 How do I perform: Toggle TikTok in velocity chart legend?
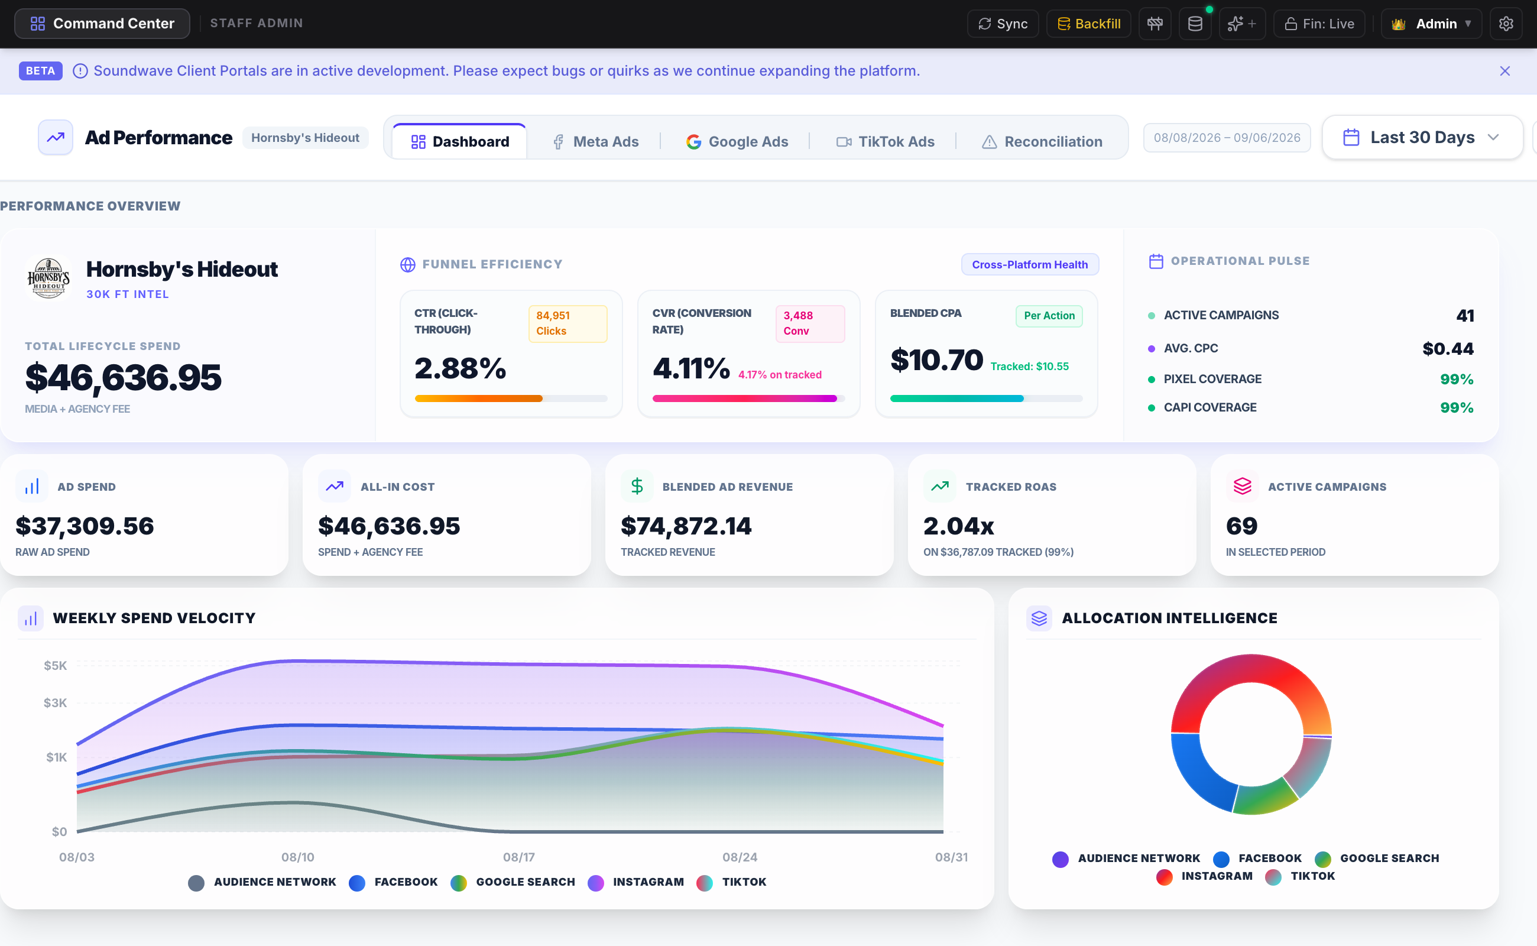coord(731,882)
